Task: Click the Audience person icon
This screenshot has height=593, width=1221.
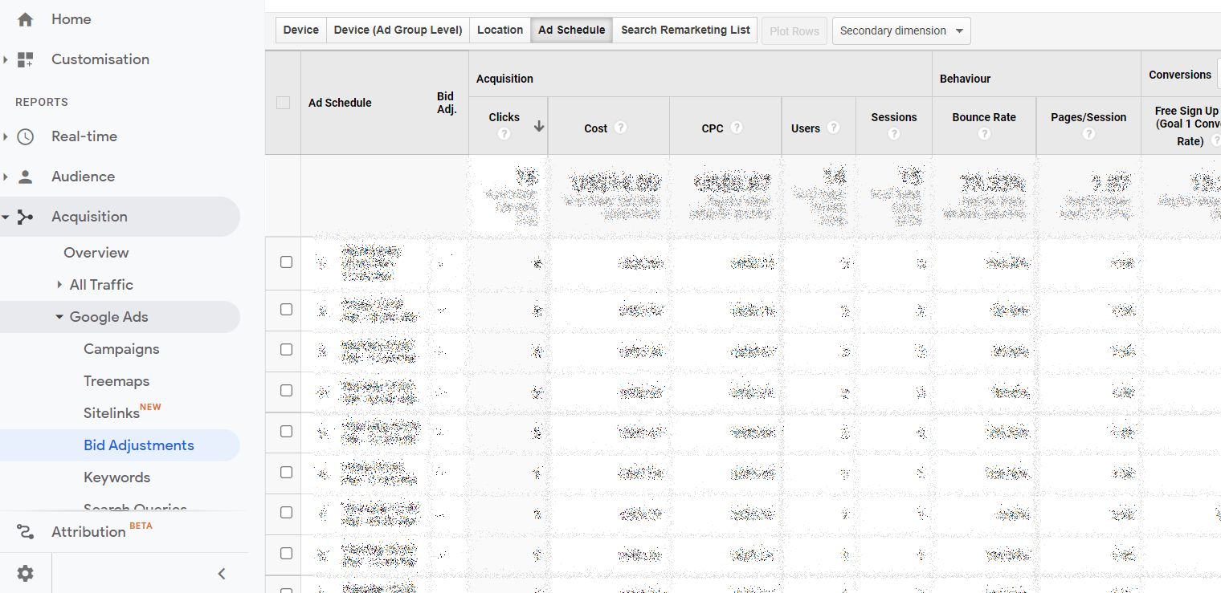Action: (x=25, y=176)
